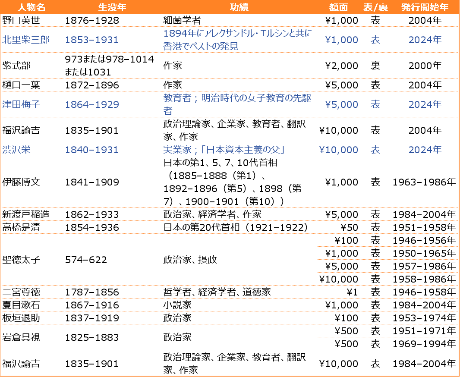
Task: Click the issue period 1951–1971年
Action: click(x=424, y=331)
